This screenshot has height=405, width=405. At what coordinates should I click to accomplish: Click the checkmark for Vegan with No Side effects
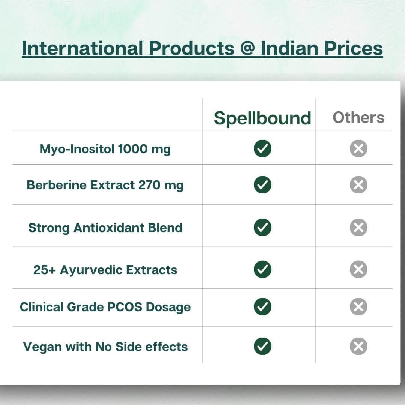[262, 346]
